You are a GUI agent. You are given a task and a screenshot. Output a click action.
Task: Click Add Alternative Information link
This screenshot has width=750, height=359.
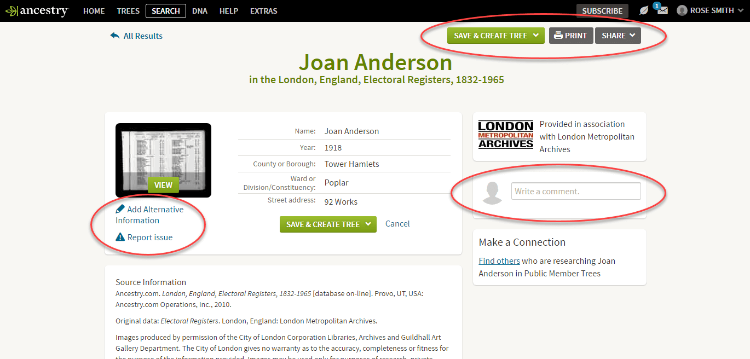pos(149,215)
